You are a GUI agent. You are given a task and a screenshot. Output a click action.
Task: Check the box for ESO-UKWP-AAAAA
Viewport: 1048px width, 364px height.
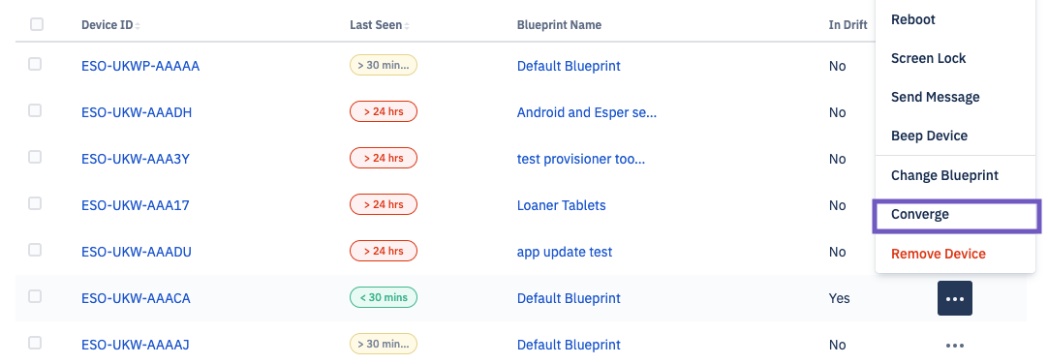(35, 64)
